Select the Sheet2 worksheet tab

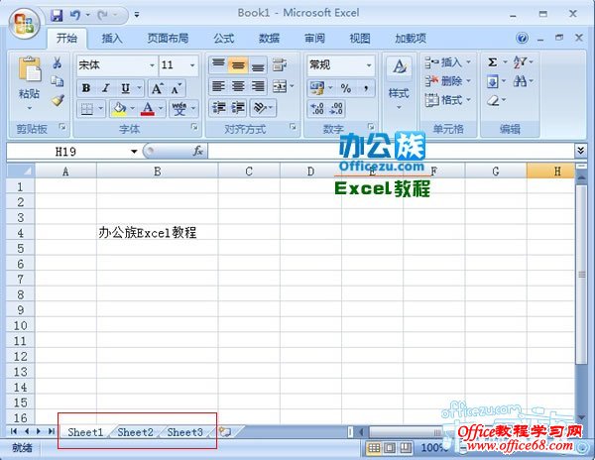coord(135,432)
